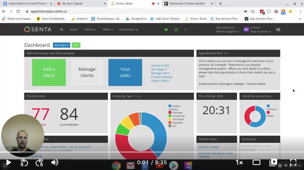Screen dimensions: 304x170
Task: Click the RV user avatar
Action: pyautogui.click(x=246, y=29)
